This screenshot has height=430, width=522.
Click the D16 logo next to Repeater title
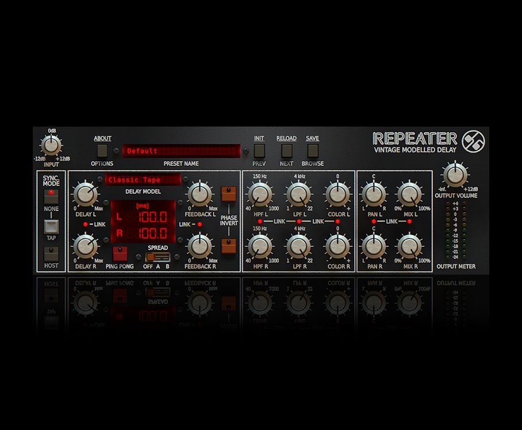(x=473, y=141)
